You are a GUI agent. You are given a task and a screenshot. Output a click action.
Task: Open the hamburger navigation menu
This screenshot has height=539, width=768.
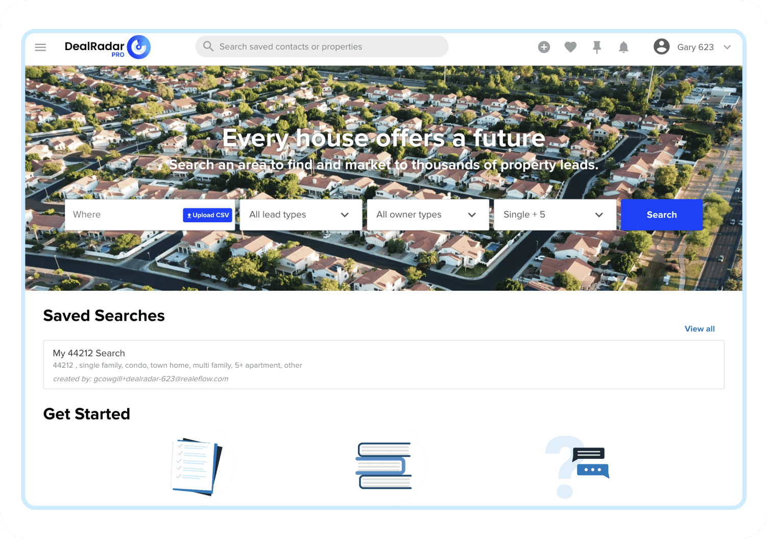click(x=40, y=48)
